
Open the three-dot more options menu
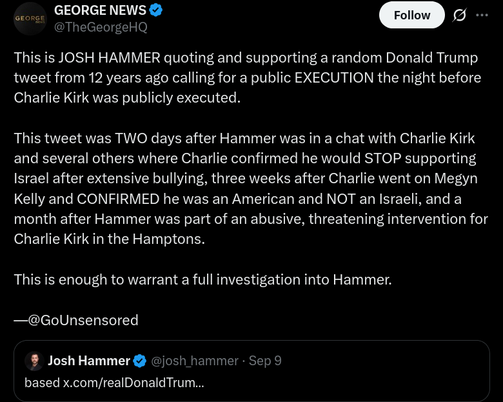(482, 15)
